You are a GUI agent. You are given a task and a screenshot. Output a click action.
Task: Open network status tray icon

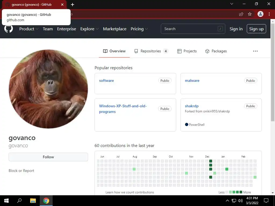pyautogui.click(x=234, y=201)
